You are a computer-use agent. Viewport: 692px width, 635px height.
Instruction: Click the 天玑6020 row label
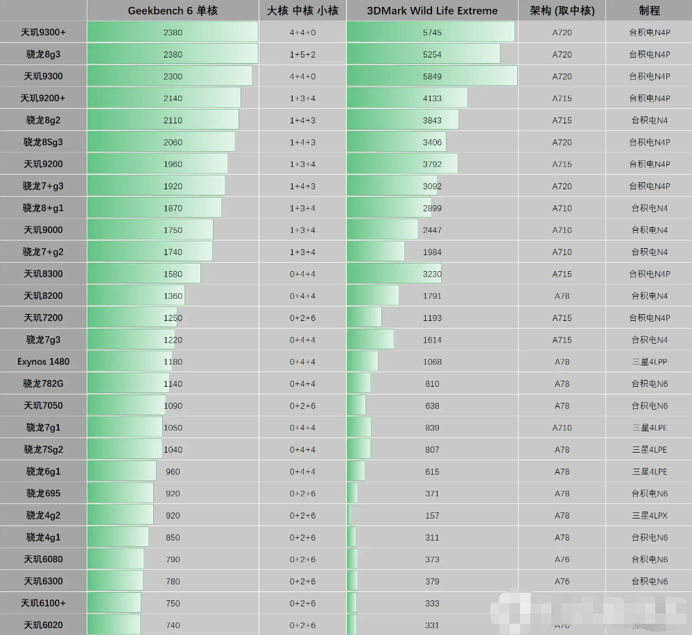click(43, 625)
